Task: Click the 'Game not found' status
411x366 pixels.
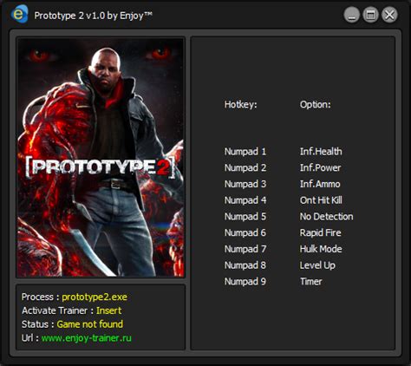Action: (90, 324)
